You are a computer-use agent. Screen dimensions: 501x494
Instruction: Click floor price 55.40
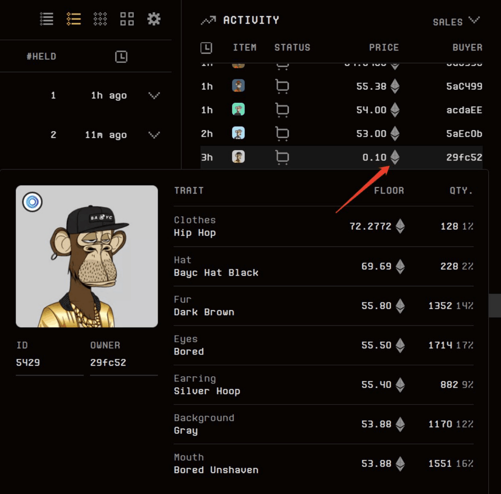376,385
